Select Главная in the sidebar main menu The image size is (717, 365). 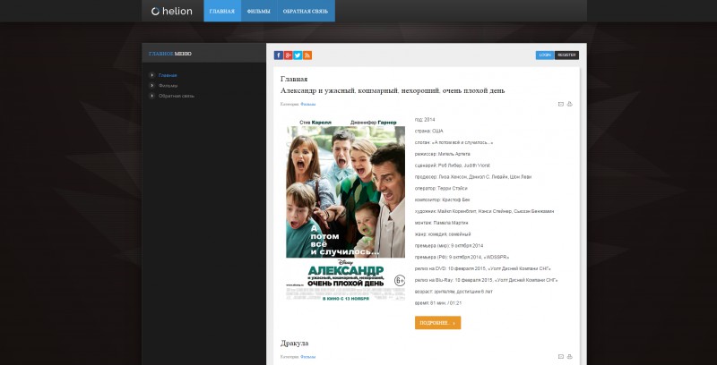pyautogui.click(x=168, y=75)
